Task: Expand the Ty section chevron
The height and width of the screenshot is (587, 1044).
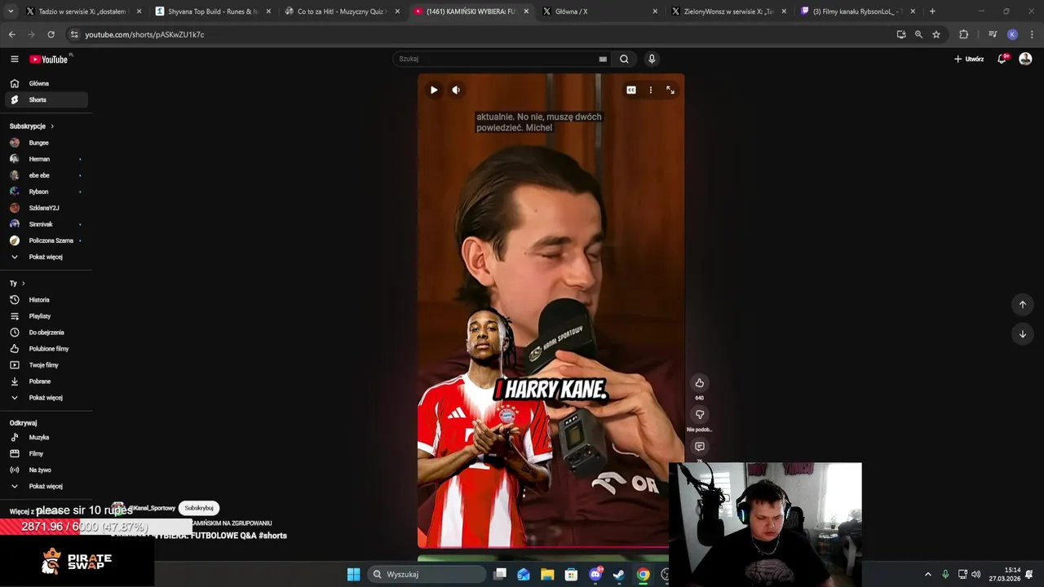Action: pos(23,284)
